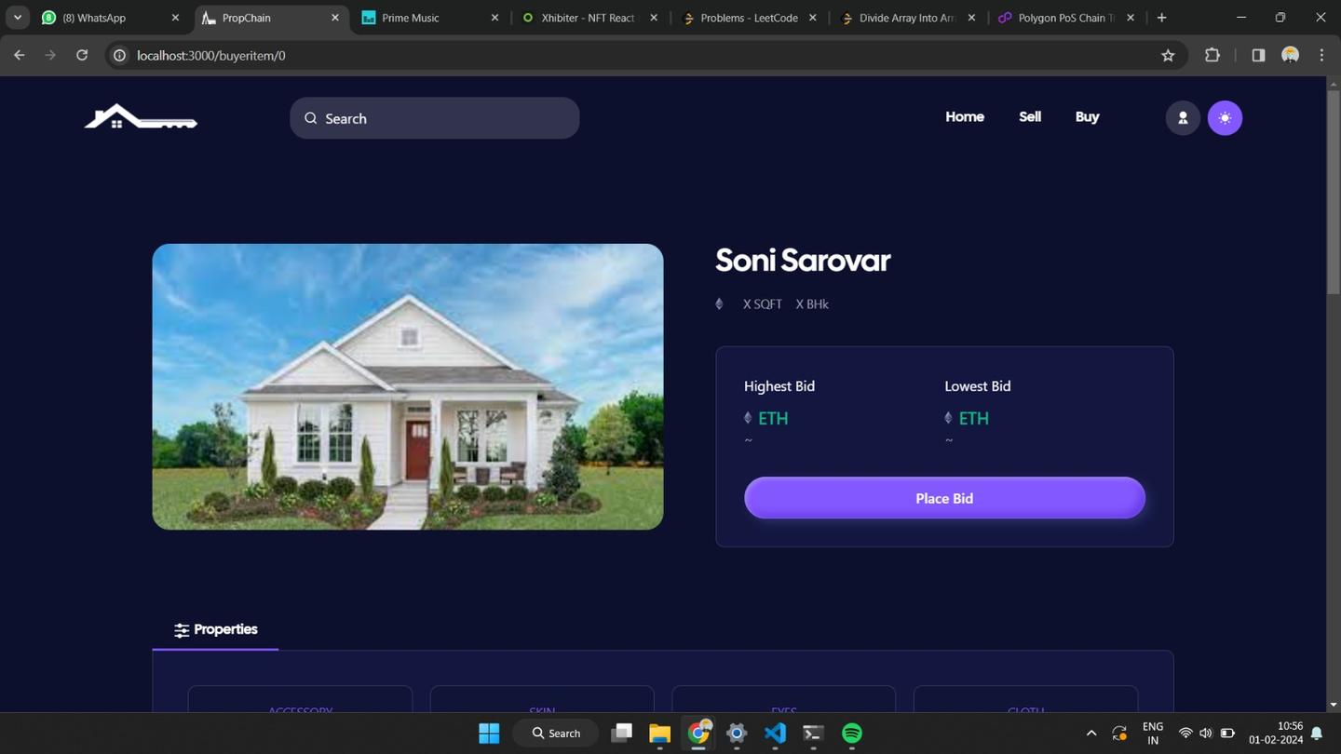Viewport: 1341px width, 754px height.
Task: Click the sliders icon on Properties tab
Action: point(182,630)
